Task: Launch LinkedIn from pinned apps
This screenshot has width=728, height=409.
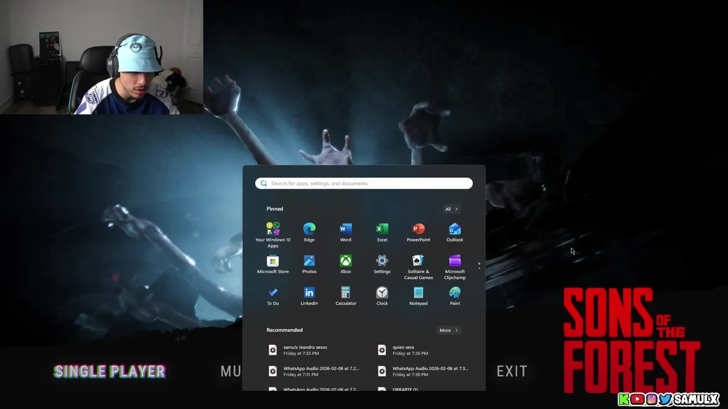Action: (309, 296)
